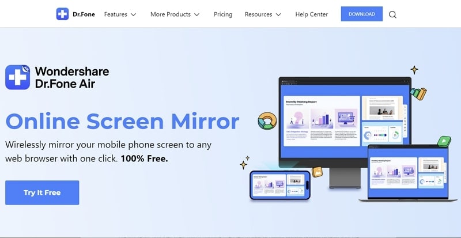Click the laptop mockup illustration
Image resolution: width=461 pixels, height=238 pixels.
tap(408, 173)
